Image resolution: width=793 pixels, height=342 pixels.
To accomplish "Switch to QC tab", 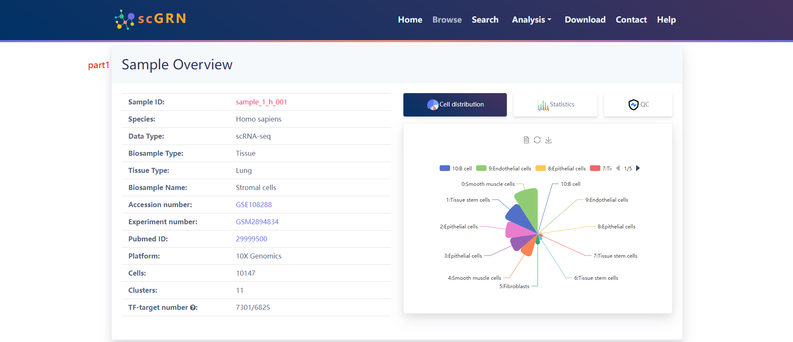I will tap(638, 105).
